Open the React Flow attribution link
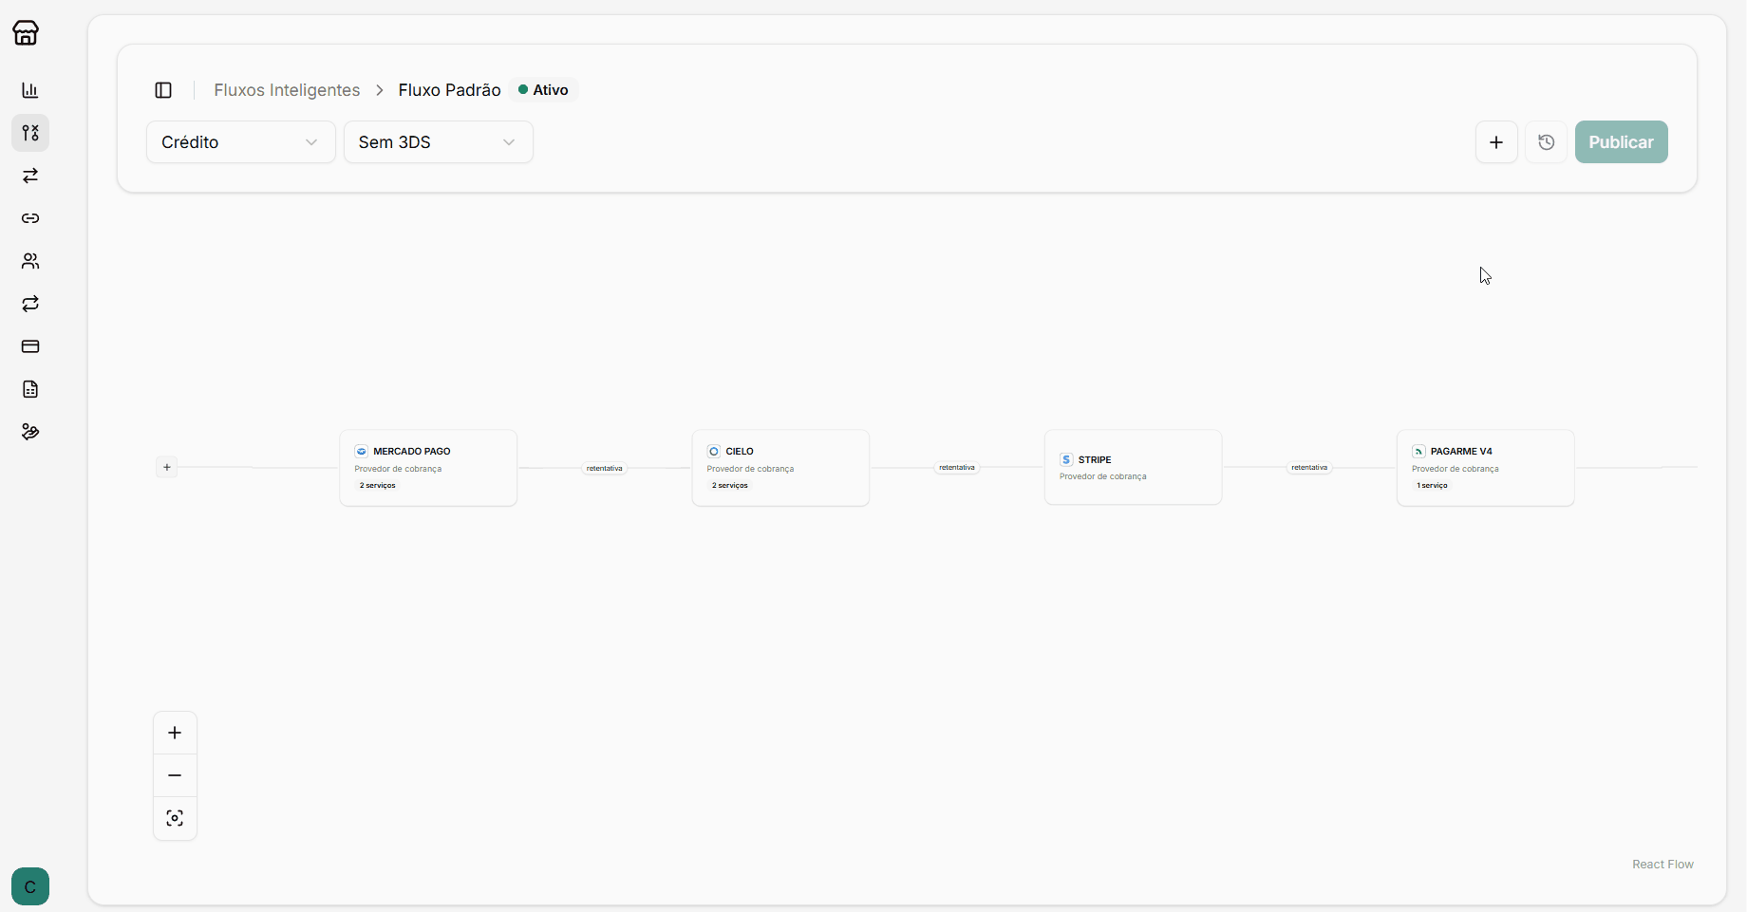This screenshot has width=1747, height=912. tap(1662, 865)
